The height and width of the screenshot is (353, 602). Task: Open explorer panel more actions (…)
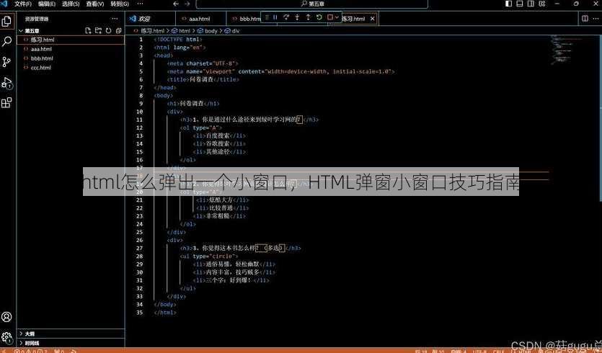point(115,19)
